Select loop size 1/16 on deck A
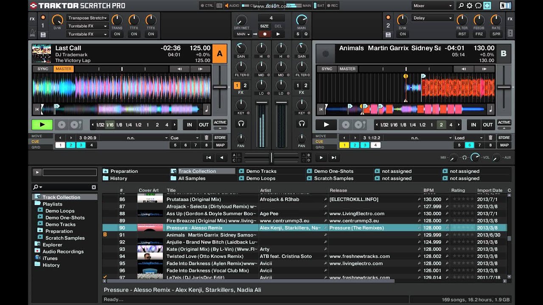The image size is (543, 305). pyautogui.click(x=110, y=125)
